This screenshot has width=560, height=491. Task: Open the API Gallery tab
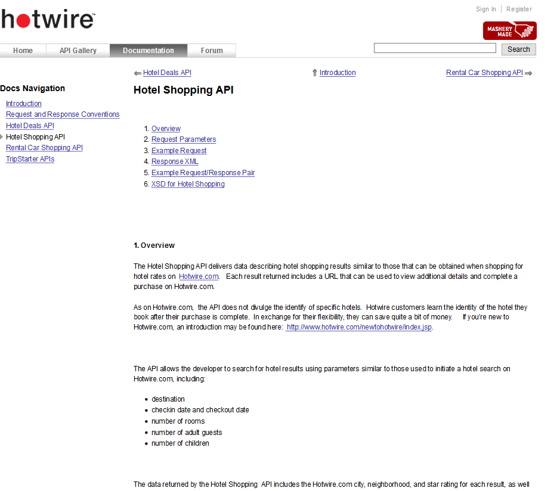pos(78,51)
